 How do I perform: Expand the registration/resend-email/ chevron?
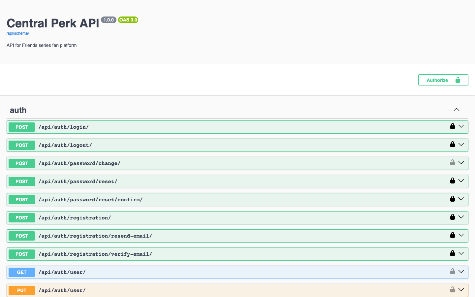click(461, 235)
